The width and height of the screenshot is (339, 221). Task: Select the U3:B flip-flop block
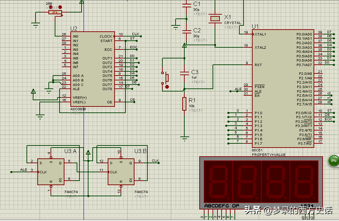(x=121, y=172)
